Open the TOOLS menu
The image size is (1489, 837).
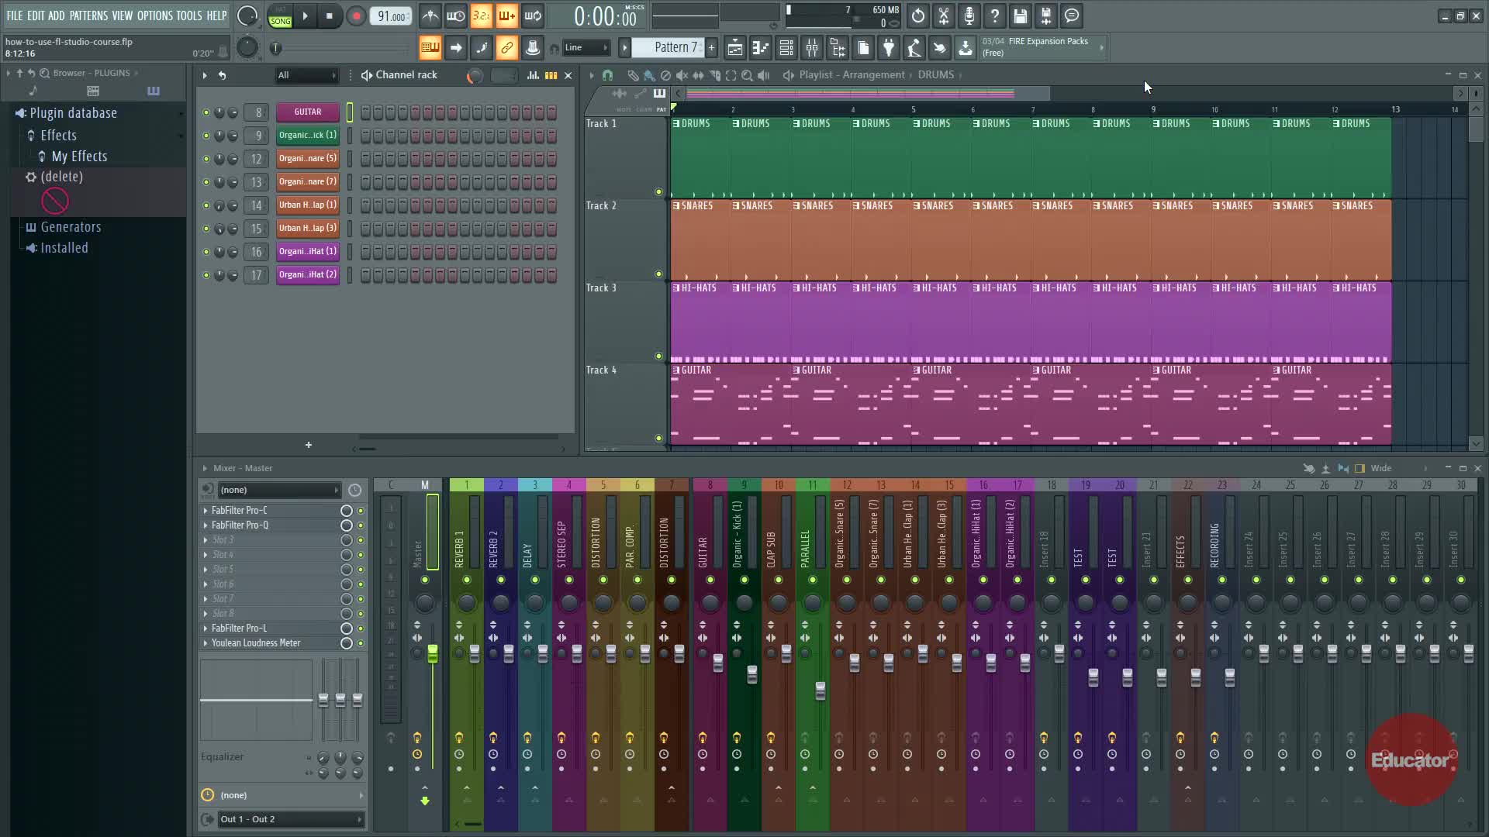[x=188, y=15]
